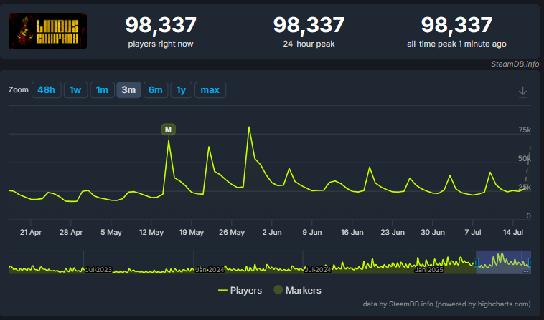
Task: Click the 23 Jun axis label
Action: 393,232
